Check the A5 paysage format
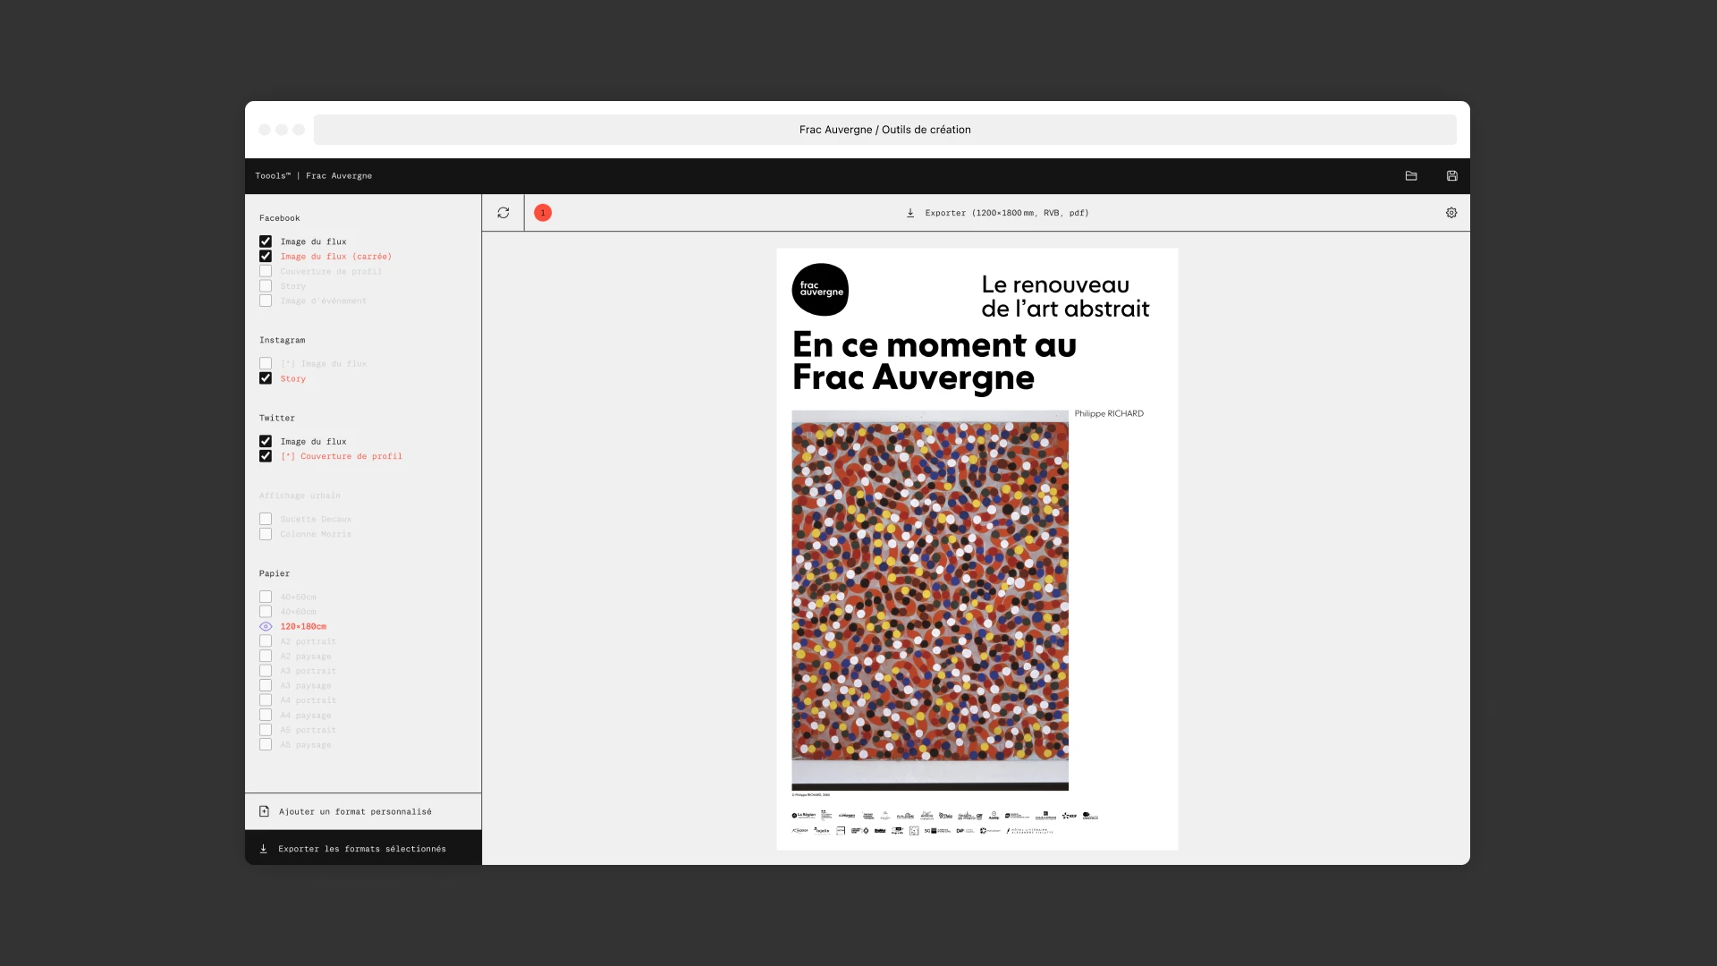The width and height of the screenshot is (1717, 966). click(x=266, y=744)
